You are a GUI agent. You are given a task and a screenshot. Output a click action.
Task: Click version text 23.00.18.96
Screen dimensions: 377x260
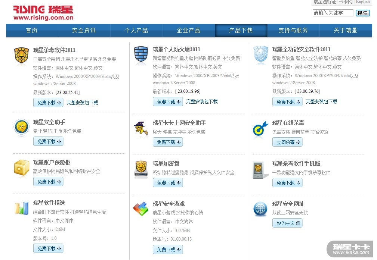click(188, 91)
